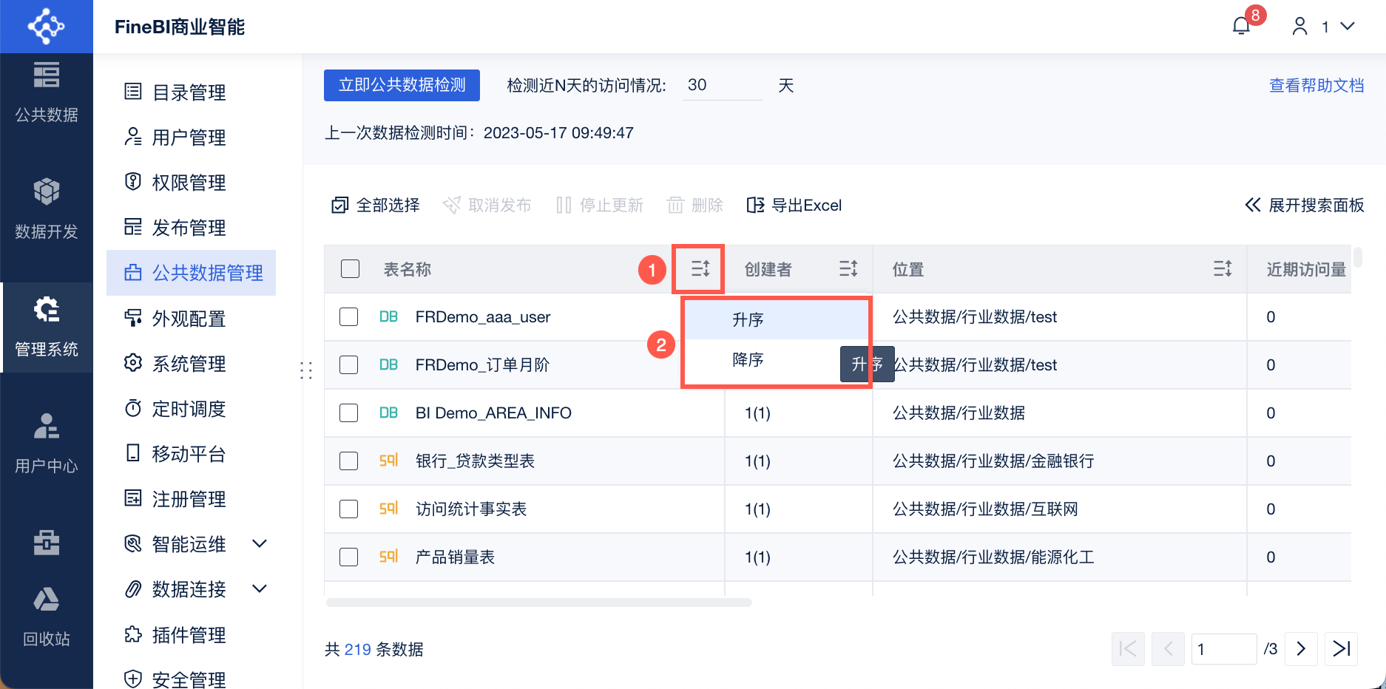Choose 降序 from the sort menu
The height and width of the screenshot is (689, 1386).
[x=748, y=360]
